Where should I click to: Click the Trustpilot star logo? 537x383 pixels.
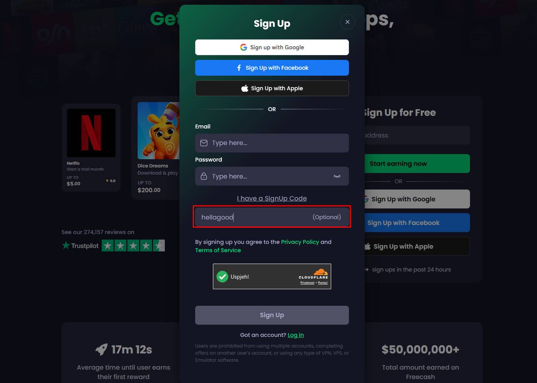(x=66, y=245)
